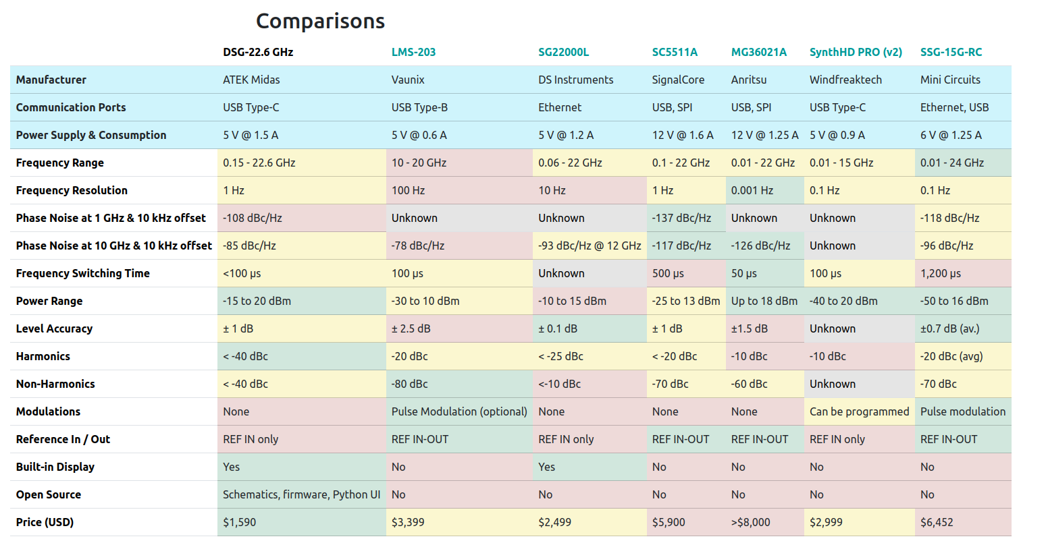Click the Can be programmed cell
The height and width of the screenshot is (545, 1046).
pyautogui.click(x=859, y=411)
